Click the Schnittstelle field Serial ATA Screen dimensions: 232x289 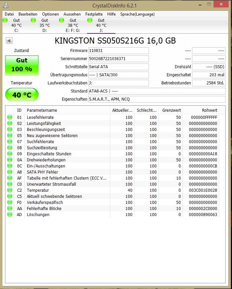[x=119, y=67]
